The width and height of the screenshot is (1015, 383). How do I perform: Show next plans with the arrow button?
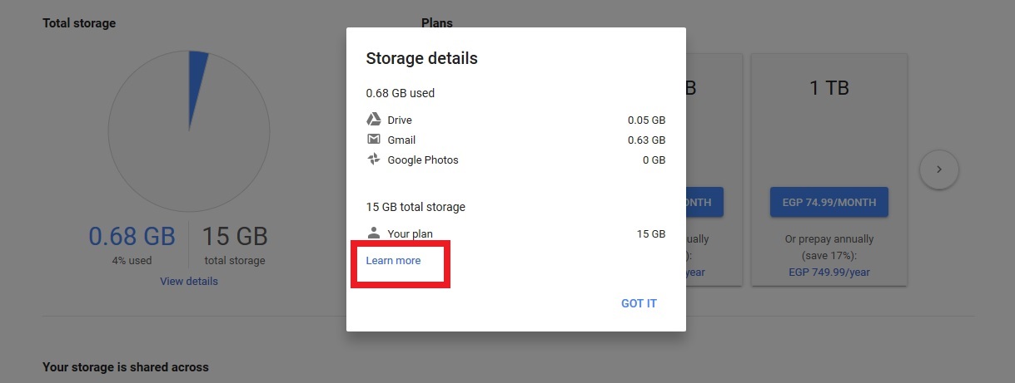(x=938, y=169)
